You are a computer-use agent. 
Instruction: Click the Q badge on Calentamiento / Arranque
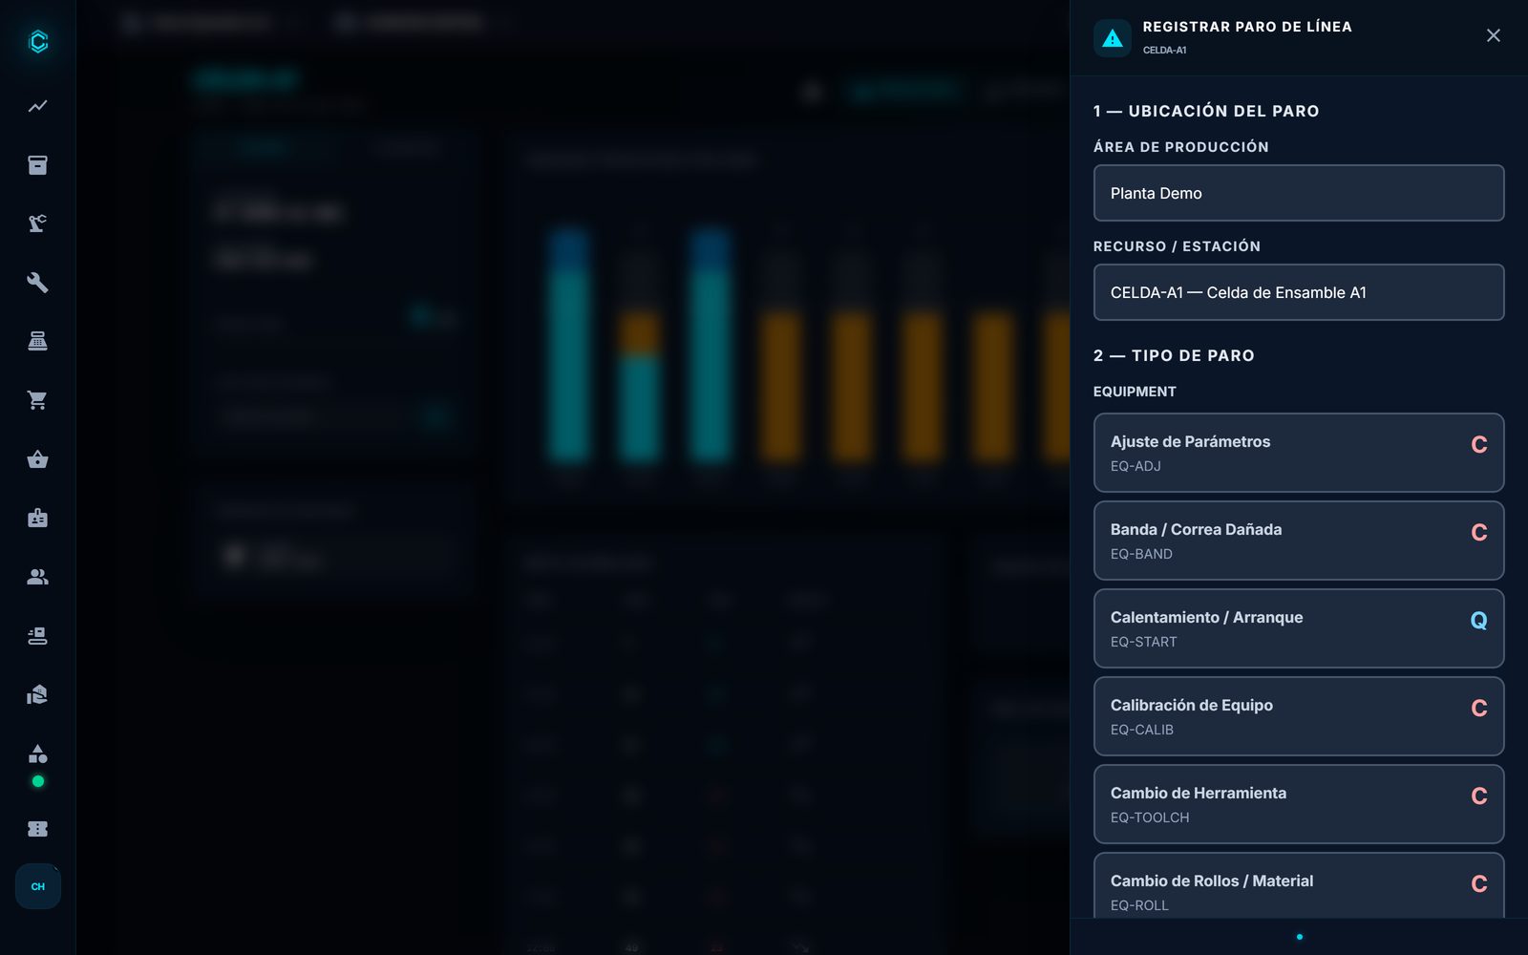pos(1479,621)
